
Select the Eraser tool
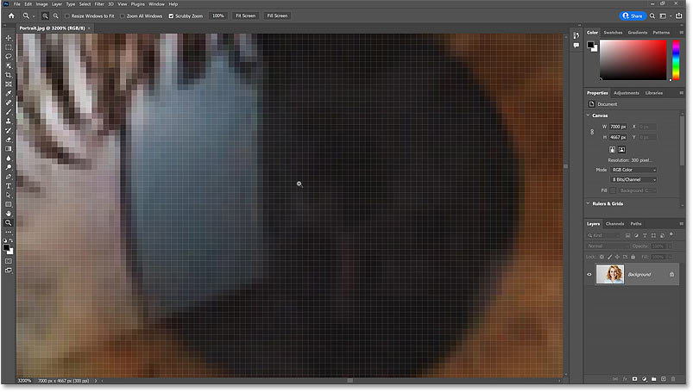9,140
